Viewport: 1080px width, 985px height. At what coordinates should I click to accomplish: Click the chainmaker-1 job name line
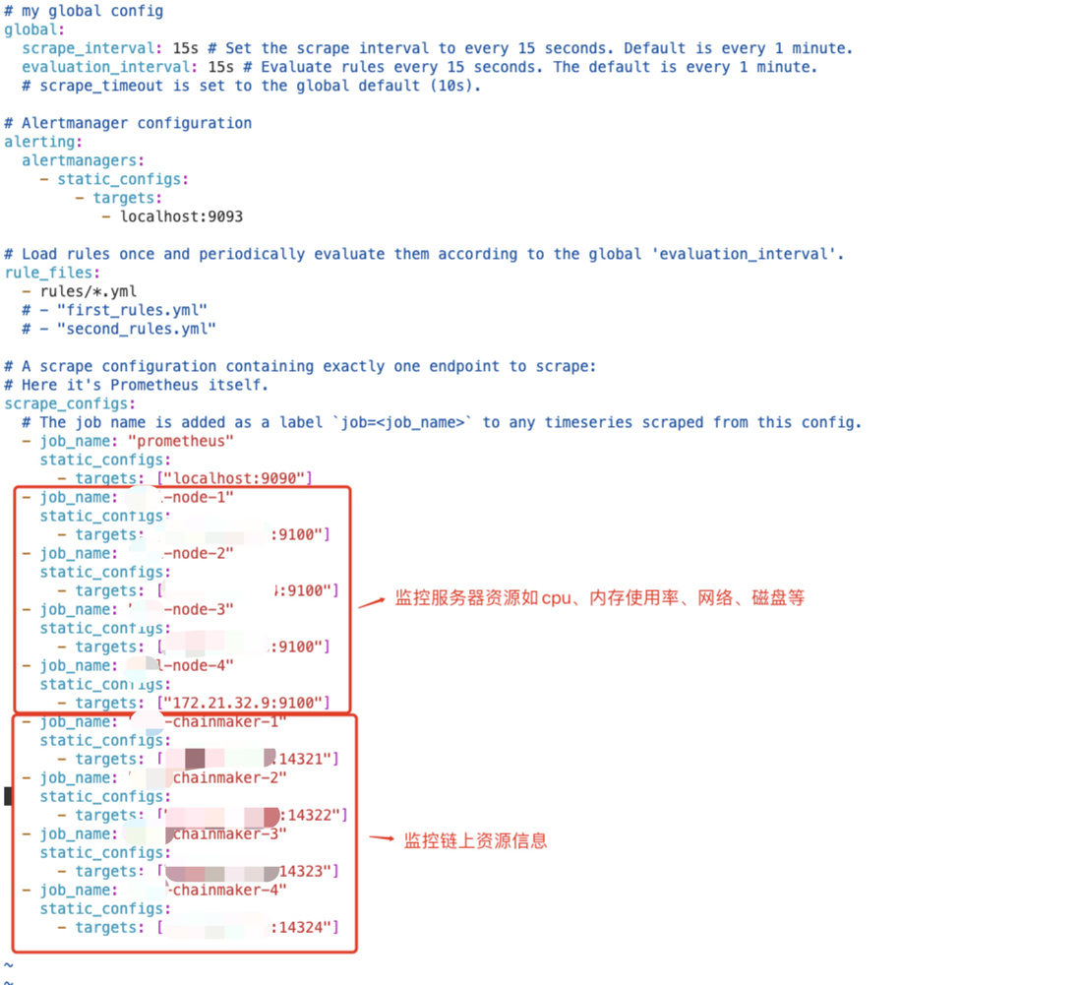coord(162,721)
